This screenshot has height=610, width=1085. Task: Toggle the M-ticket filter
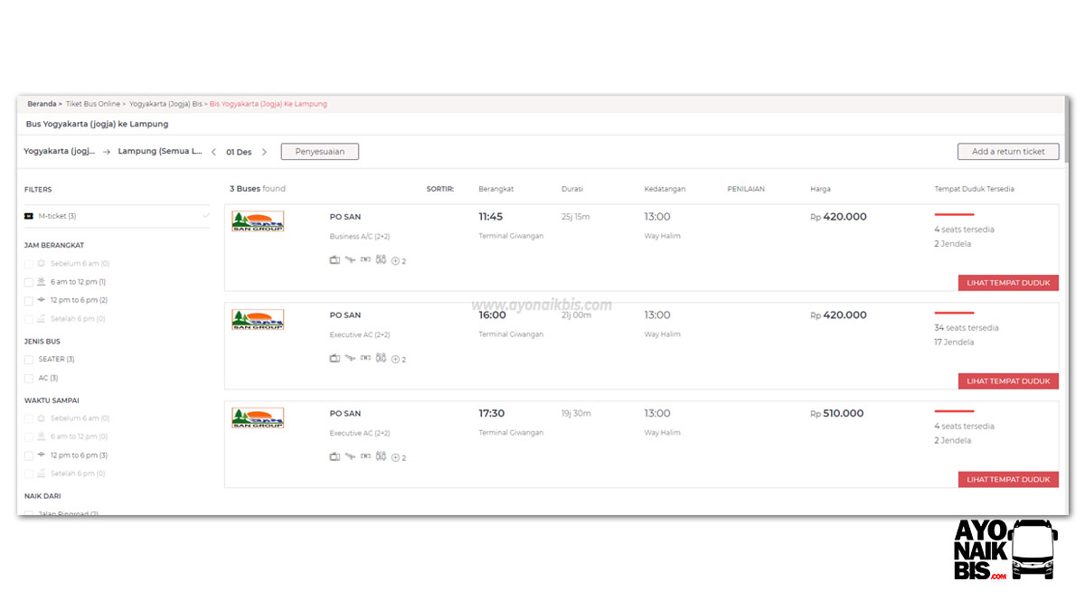(28, 215)
